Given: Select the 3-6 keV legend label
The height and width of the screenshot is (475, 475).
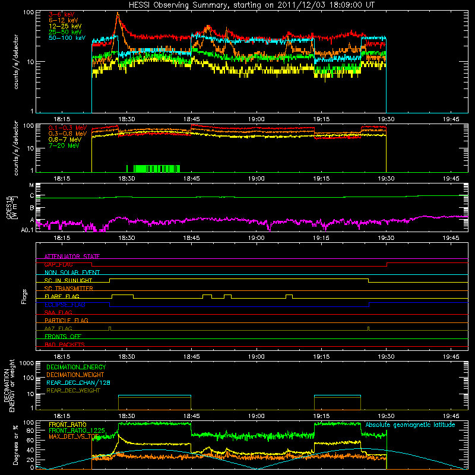Looking at the screenshot, I should (x=62, y=14).
